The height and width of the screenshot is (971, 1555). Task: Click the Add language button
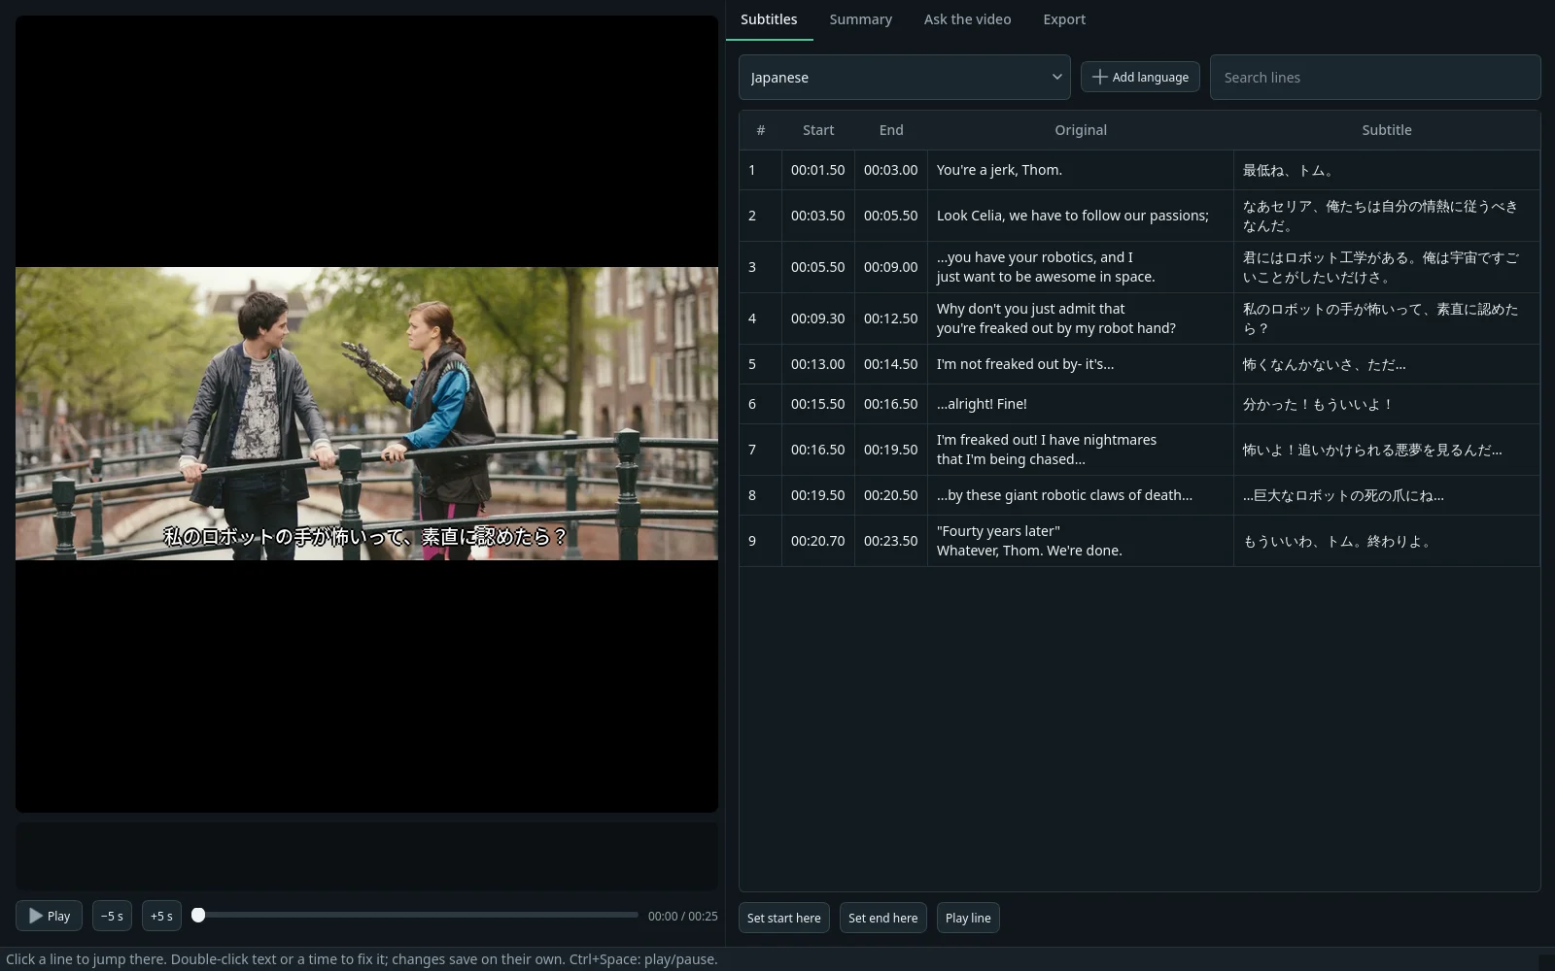coord(1140,77)
